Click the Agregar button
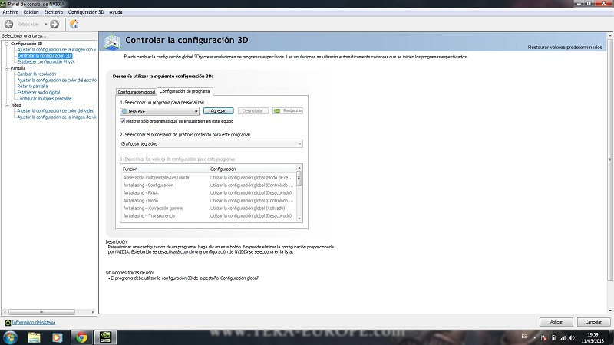This screenshot has width=614, height=345. (x=218, y=111)
